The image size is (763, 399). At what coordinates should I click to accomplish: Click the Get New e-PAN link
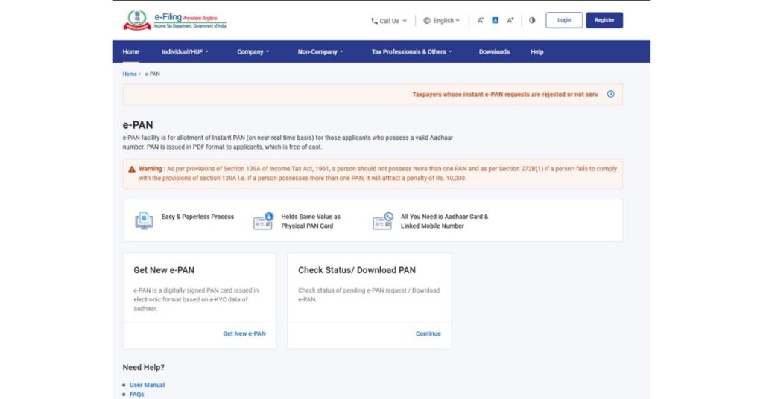244,334
